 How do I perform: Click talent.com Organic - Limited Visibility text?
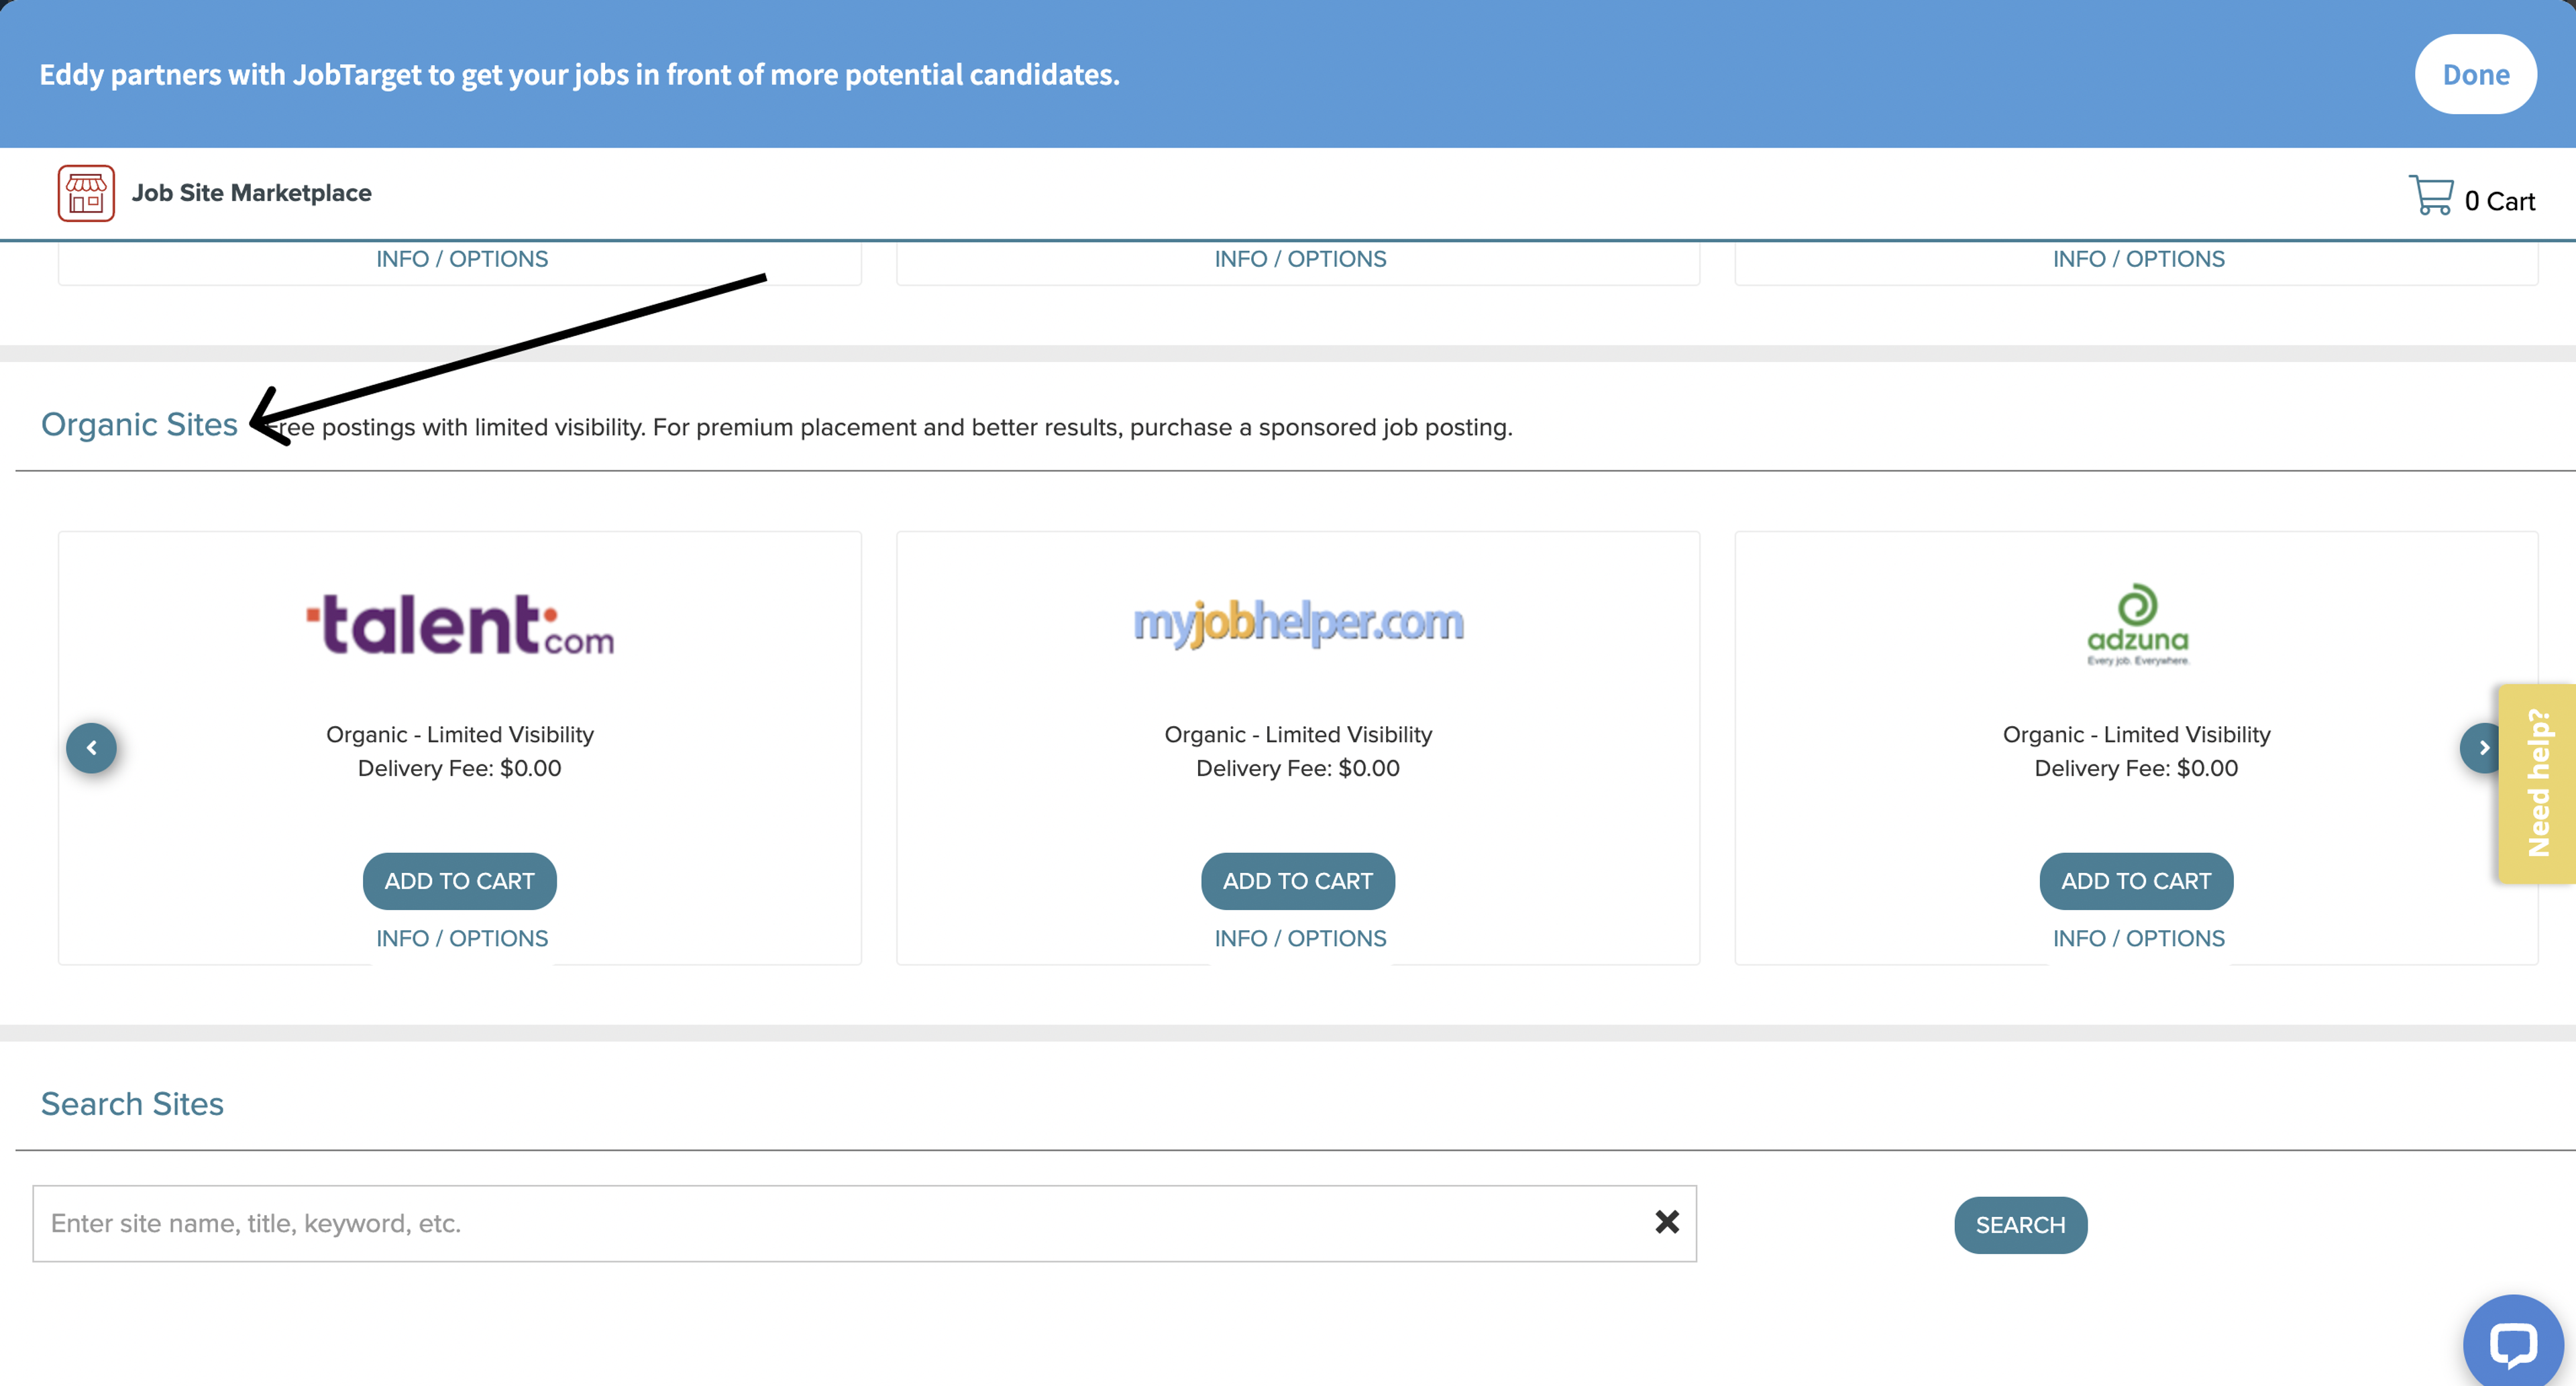460,734
